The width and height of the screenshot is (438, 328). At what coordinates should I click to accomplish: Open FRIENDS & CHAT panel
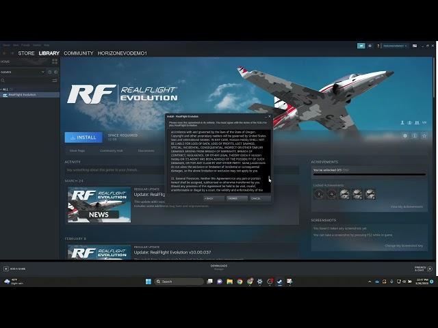423,269
